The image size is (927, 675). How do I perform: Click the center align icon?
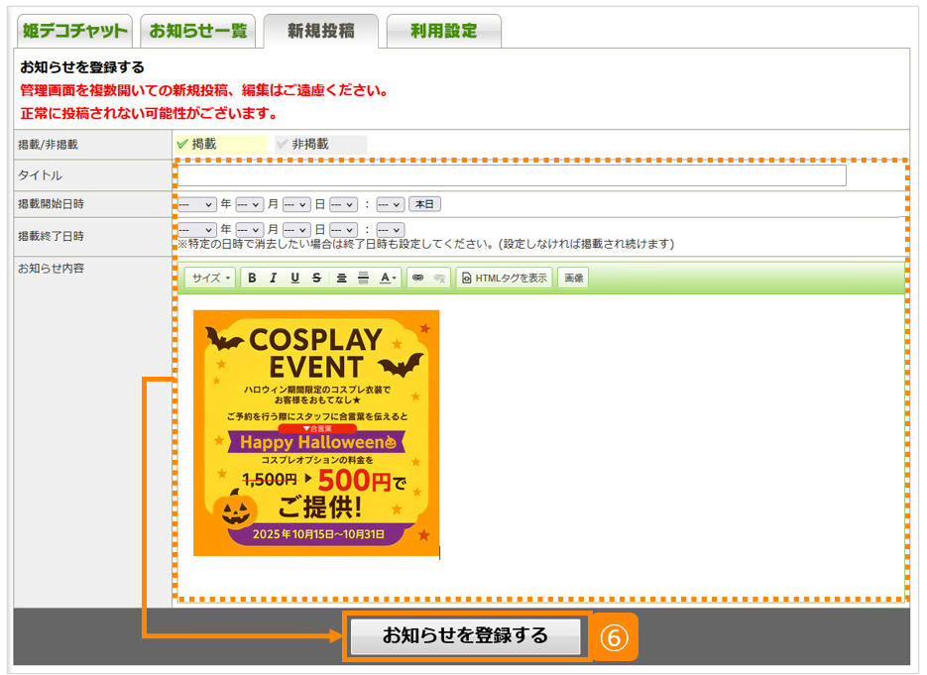pyautogui.click(x=341, y=279)
